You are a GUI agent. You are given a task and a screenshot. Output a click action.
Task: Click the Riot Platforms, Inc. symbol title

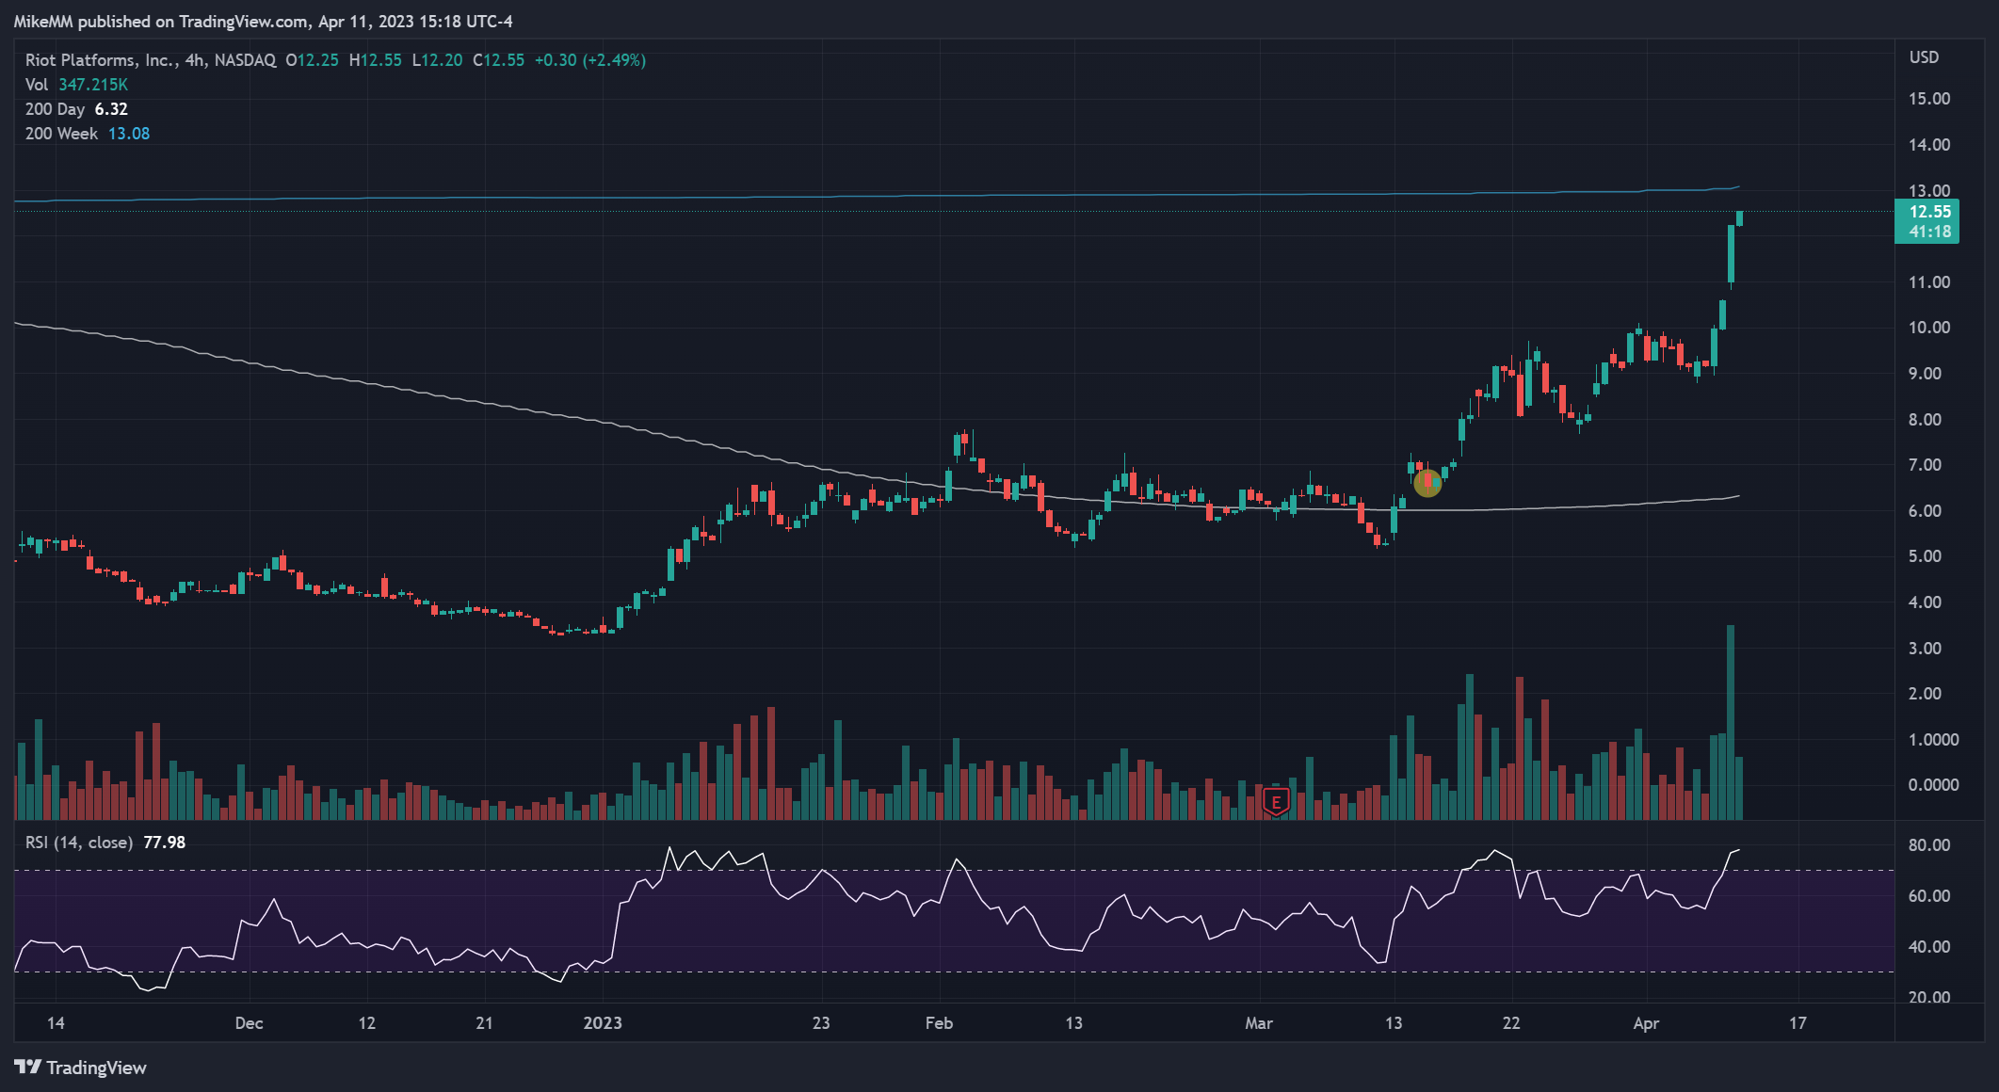tap(100, 59)
